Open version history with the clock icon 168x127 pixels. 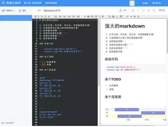tap(154, 10)
